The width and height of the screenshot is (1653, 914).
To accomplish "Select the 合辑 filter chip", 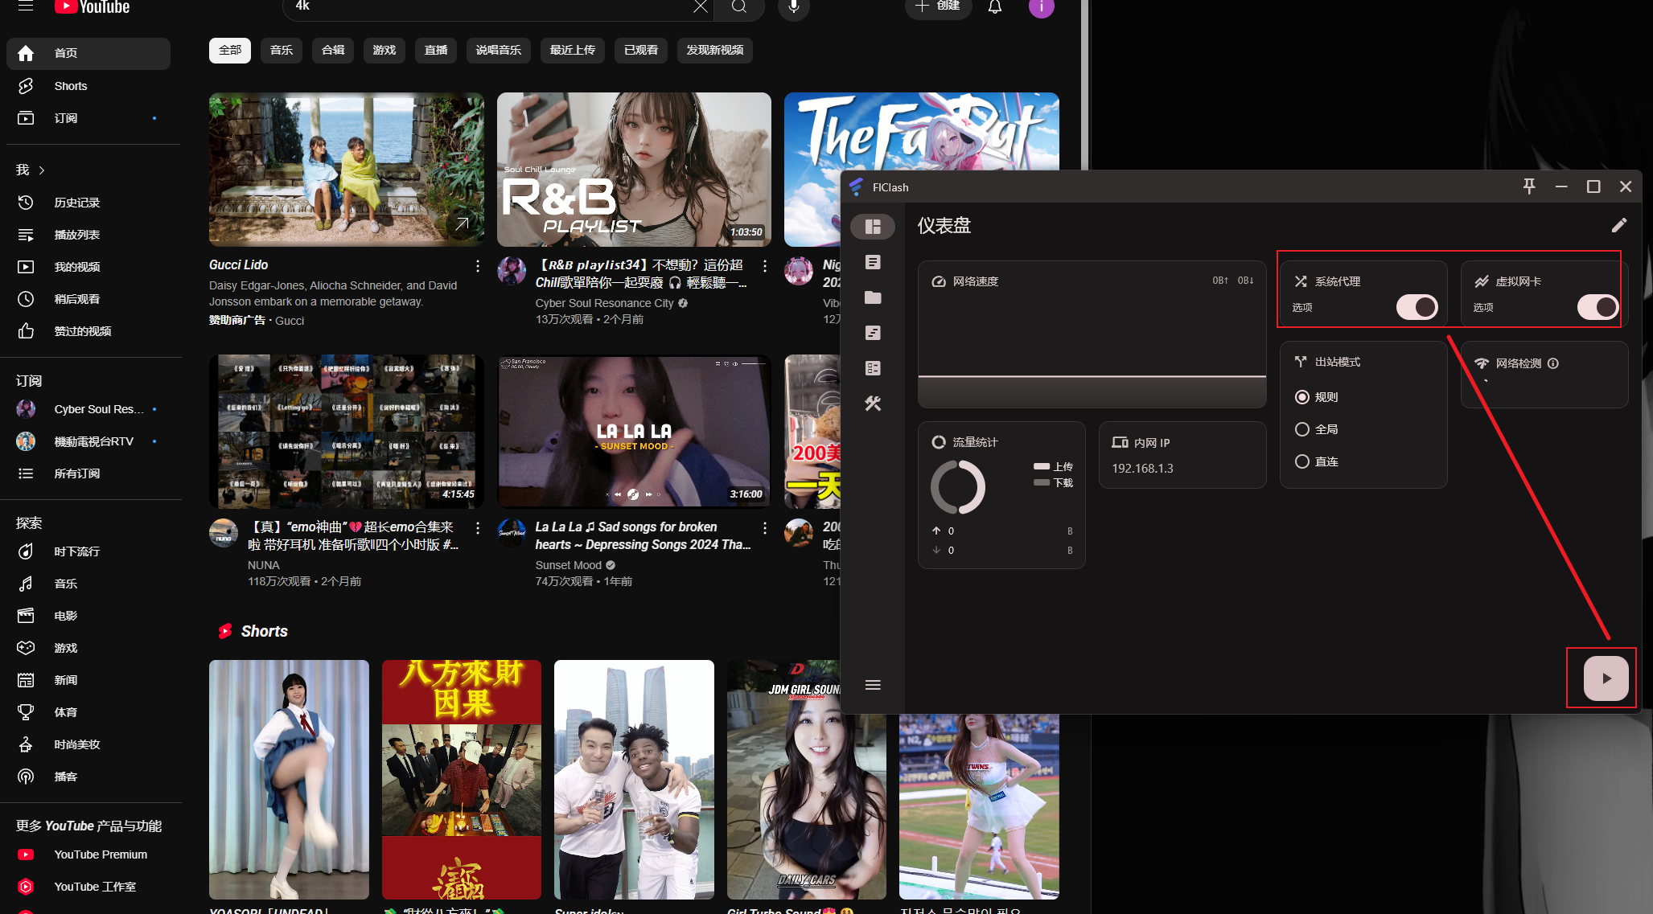I will pyautogui.click(x=333, y=50).
